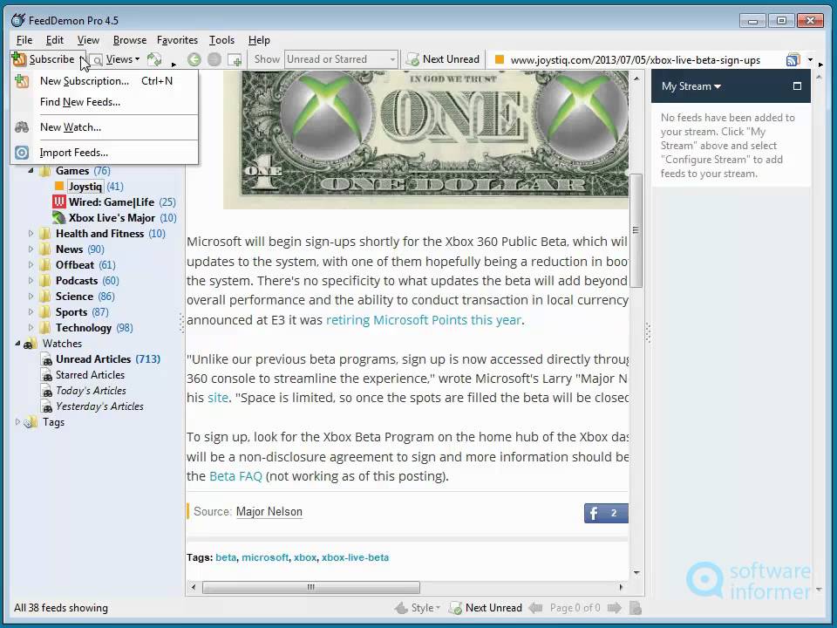Click the Facebook share button showing 2
The height and width of the screenshot is (628, 837).
tap(606, 513)
